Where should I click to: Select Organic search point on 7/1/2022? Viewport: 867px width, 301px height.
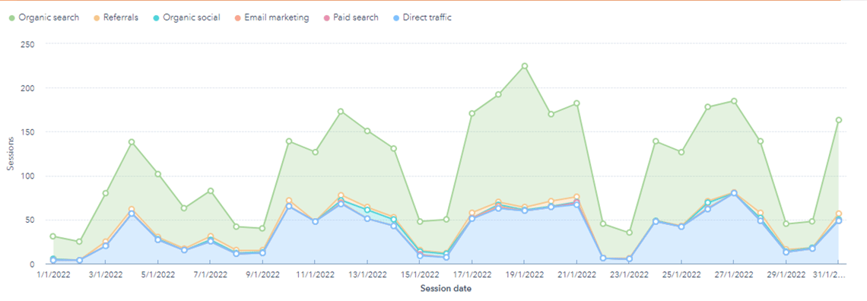coord(210,191)
